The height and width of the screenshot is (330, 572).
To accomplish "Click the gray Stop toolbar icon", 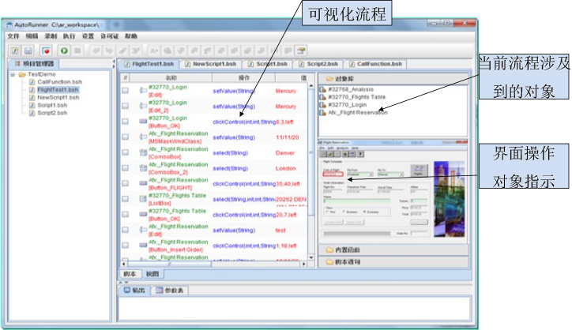I will pos(77,50).
